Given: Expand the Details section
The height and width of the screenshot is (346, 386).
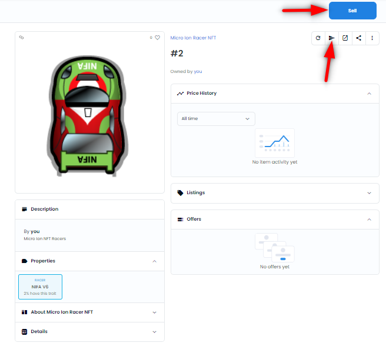Looking at the screenshot, I should coord(154,332).
